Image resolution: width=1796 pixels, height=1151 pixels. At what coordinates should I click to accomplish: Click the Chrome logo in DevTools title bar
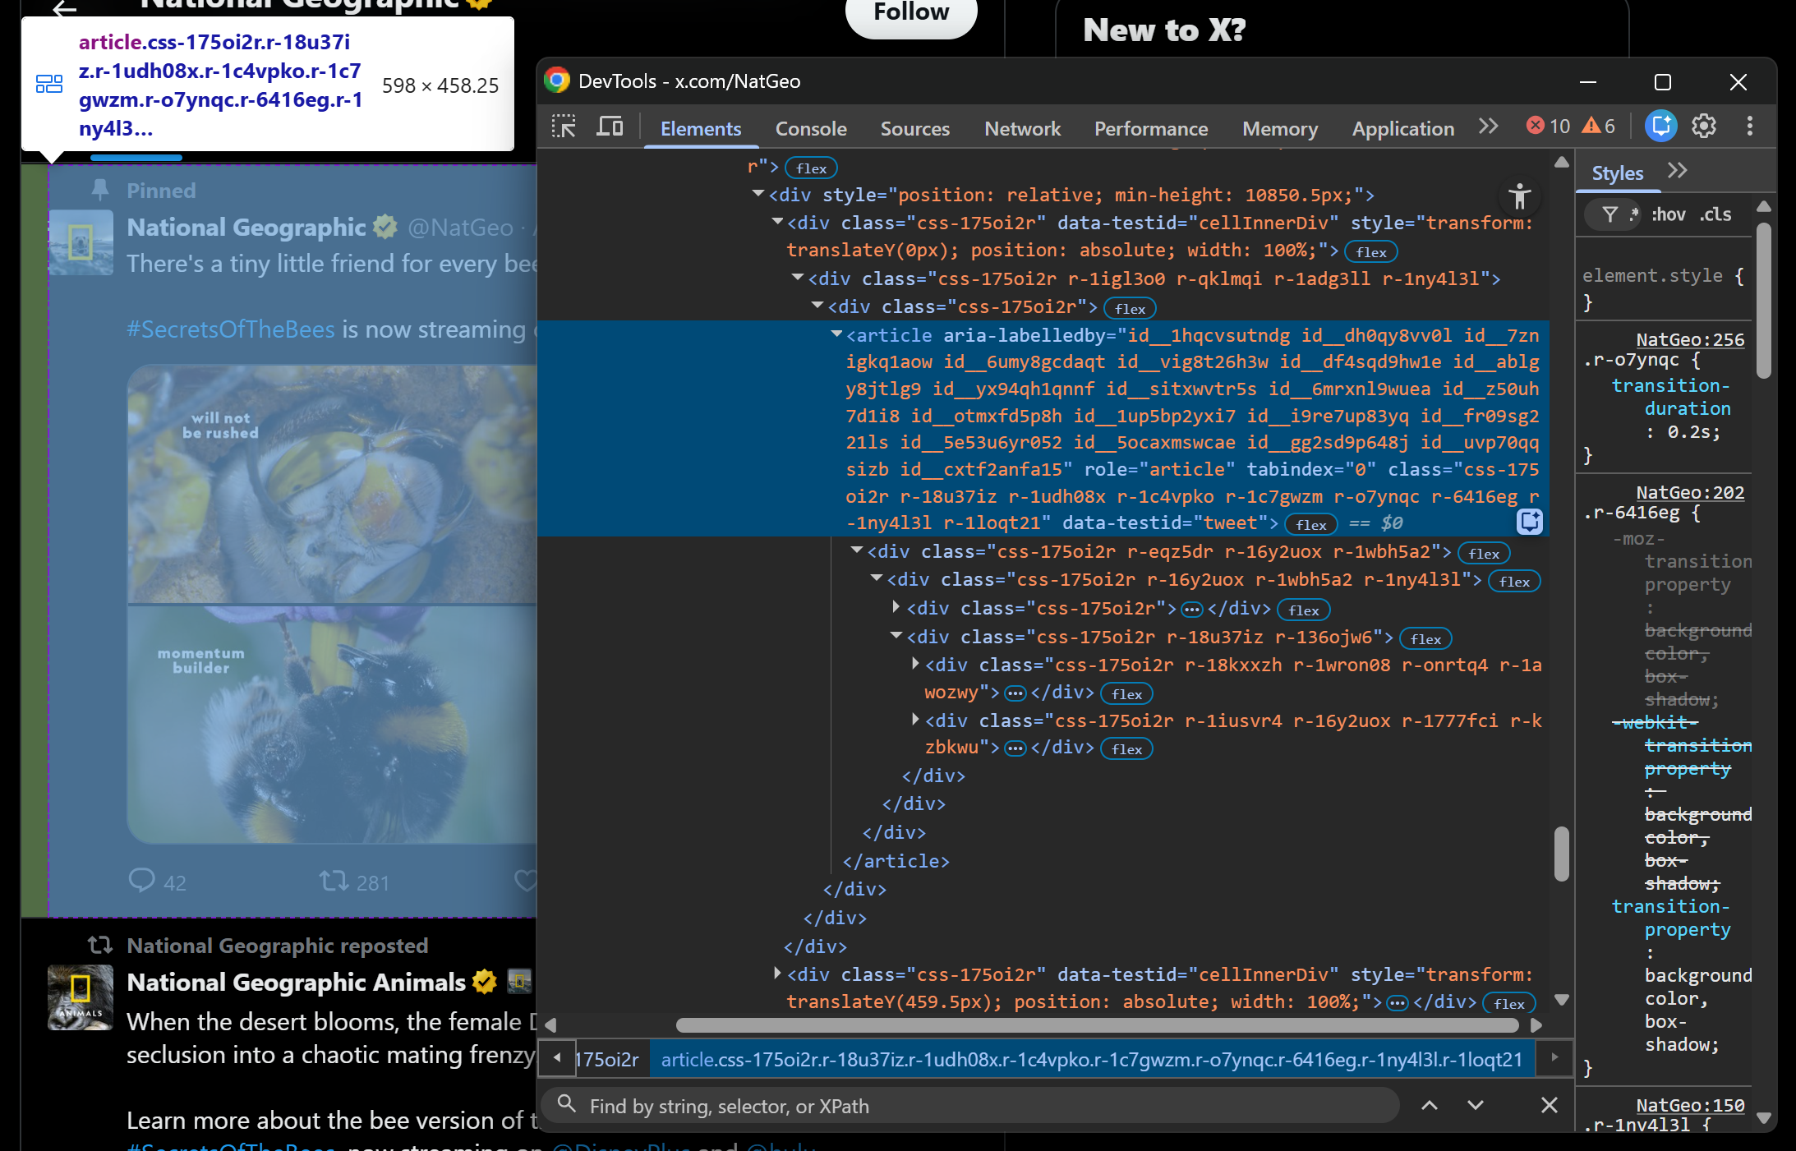[x=557, y=81]
